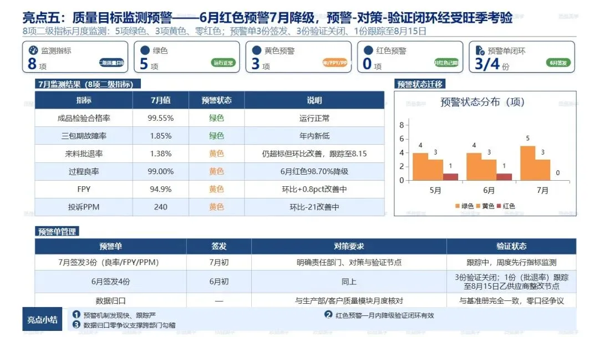Click the 年内新低 description cell
The height and width of the screenshot is (337, 599).
click(x=314, y=135)
